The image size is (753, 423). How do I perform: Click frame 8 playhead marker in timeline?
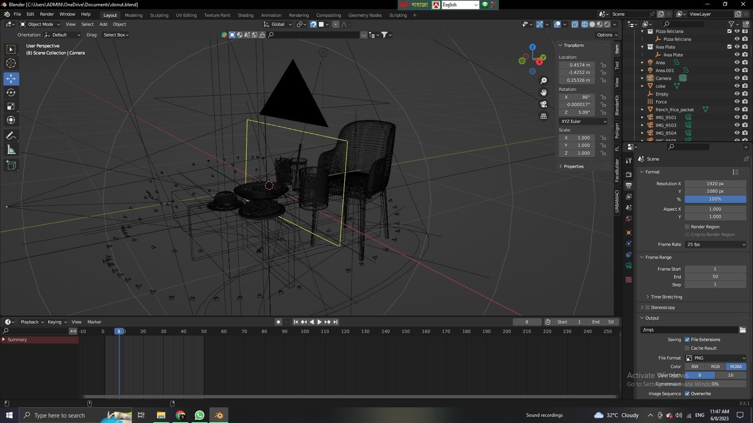pos(119,331)
